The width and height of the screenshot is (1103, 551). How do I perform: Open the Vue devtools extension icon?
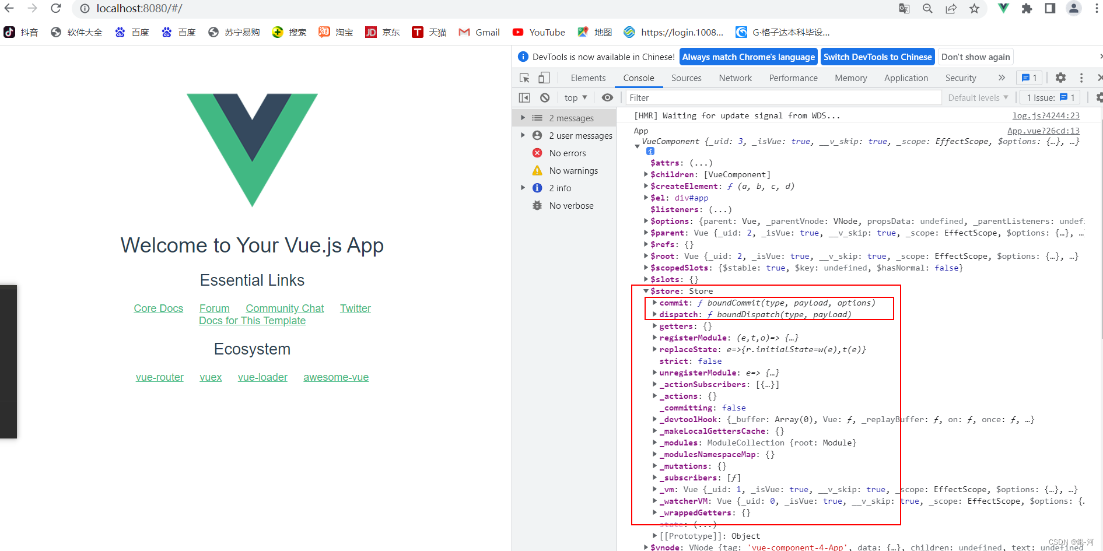pos(1003,9)
